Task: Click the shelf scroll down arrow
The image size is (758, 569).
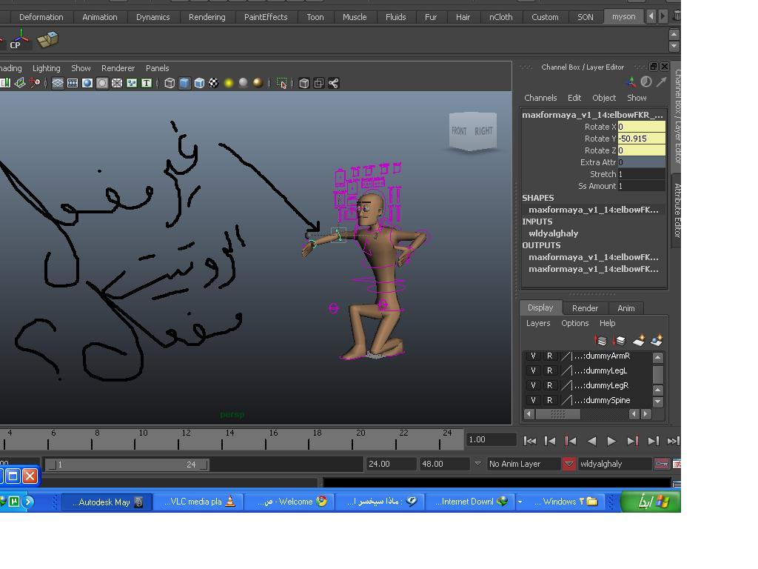Action: pos(674,47)
